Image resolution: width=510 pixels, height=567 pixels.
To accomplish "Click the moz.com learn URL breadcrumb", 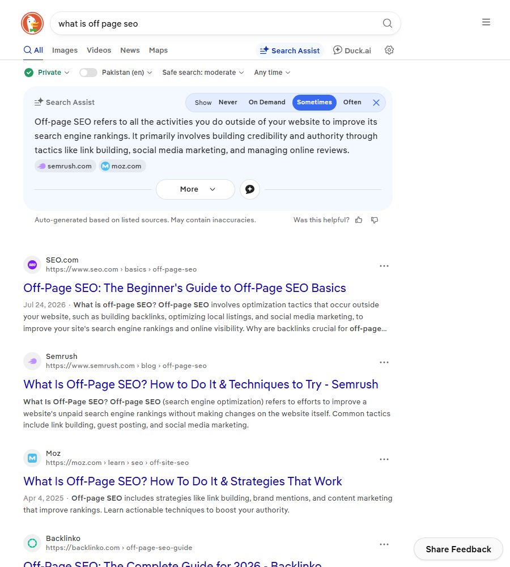I will [x=117, y=463].
